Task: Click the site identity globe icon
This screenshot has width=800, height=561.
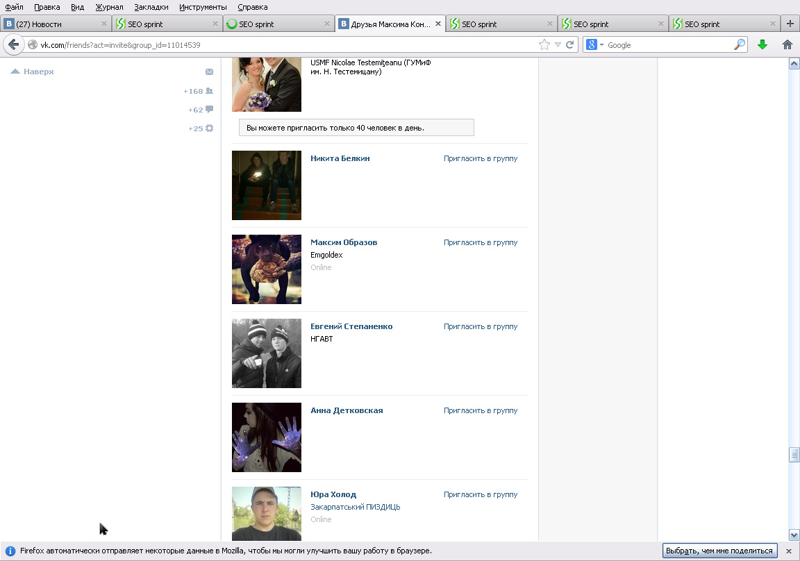Action: (x=33, y=45)
